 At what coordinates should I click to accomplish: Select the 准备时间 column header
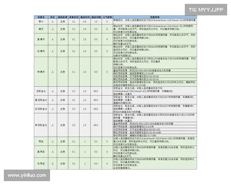click(74, 17)
